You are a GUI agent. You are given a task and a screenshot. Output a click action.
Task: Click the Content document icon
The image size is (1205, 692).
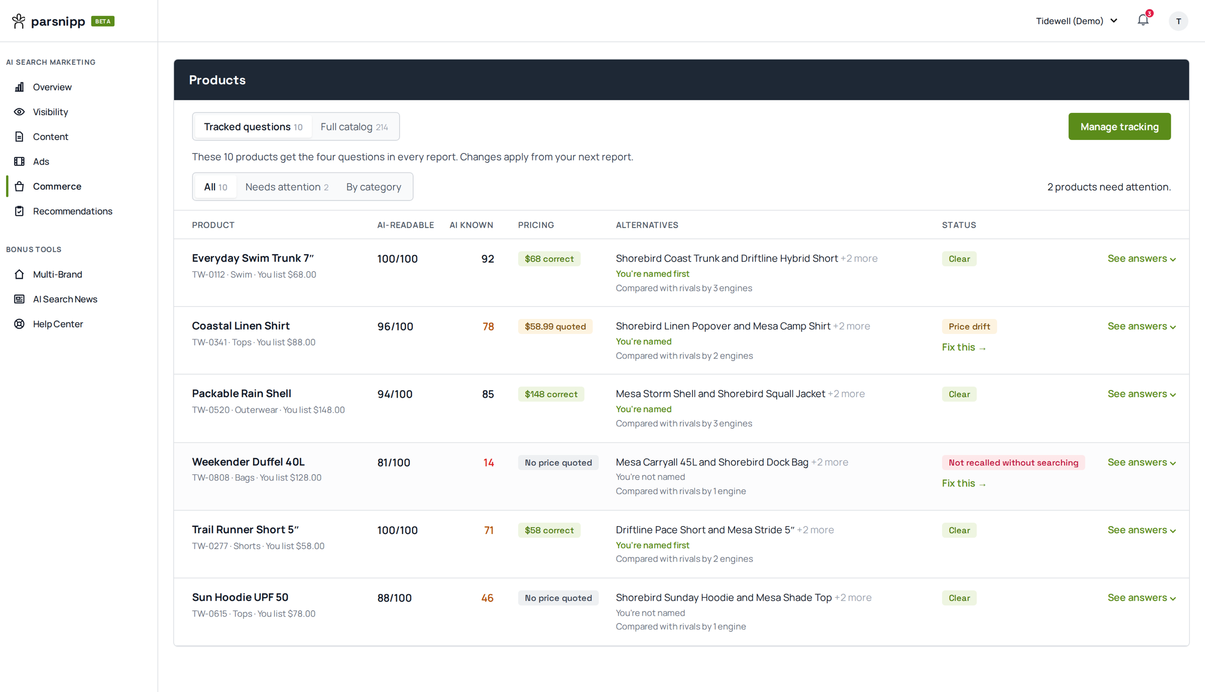pos(19,136)
